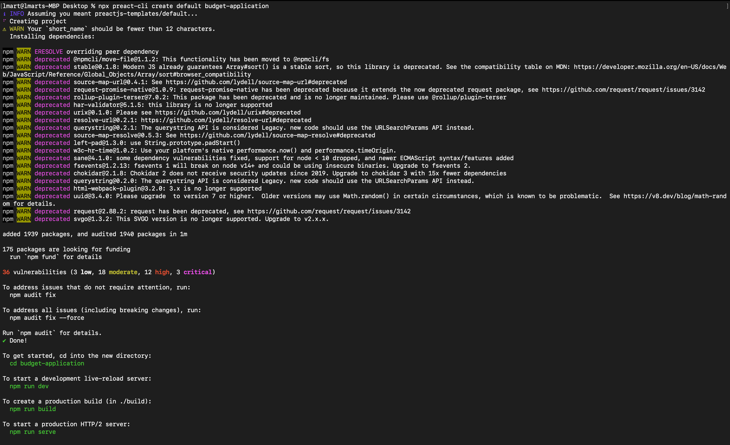The image size is (730, 445).
Task: Click the magenta word critical in vulnerabilities summary
Action: [x=198, y=272]
